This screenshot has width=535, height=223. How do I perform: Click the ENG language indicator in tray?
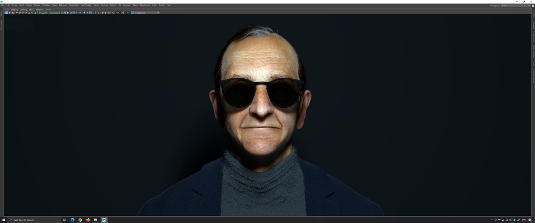click(524, 220)
